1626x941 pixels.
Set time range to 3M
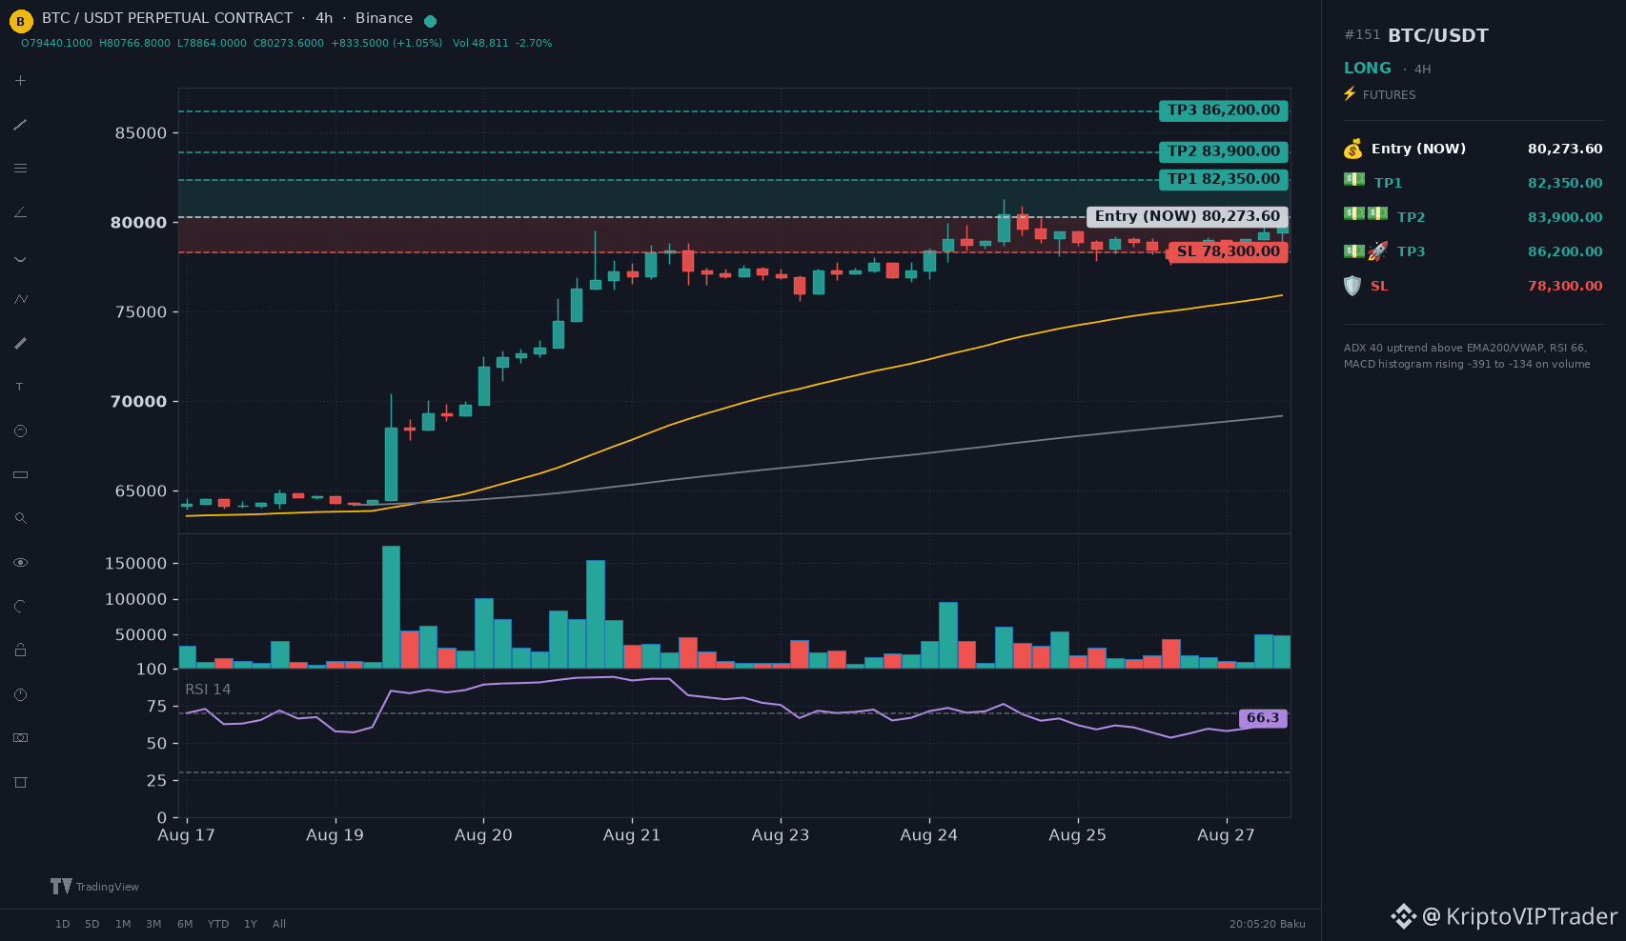153,924
